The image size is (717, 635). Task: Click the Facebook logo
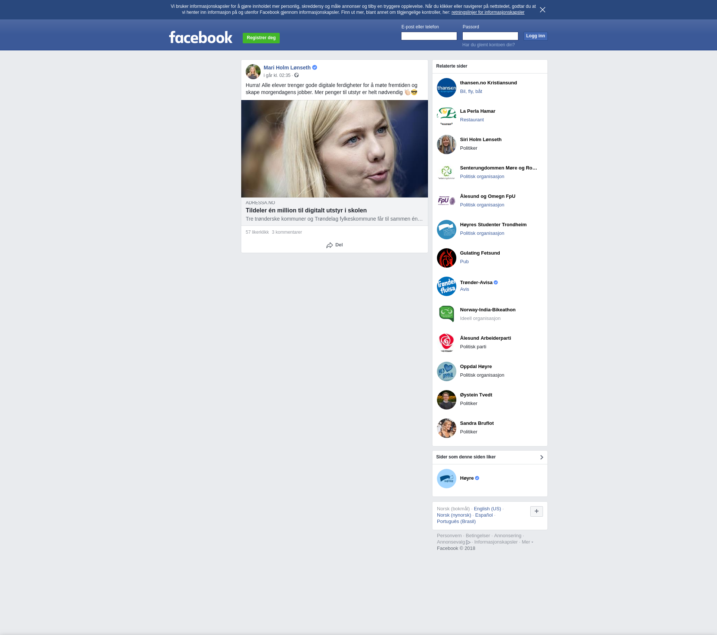[201, 37]
